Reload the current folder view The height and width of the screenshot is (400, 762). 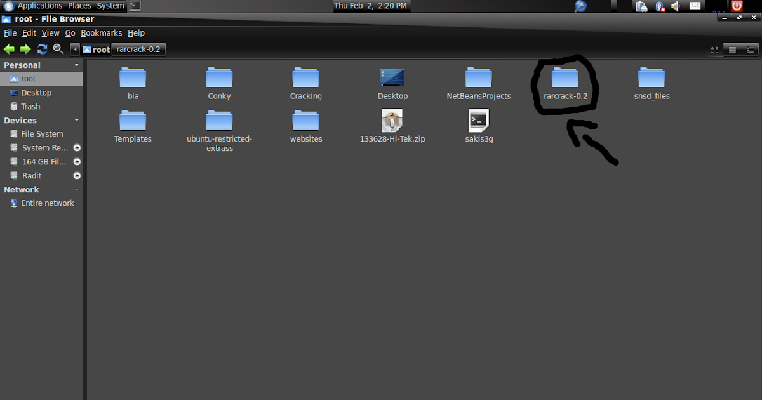click(x=43, y=49)
